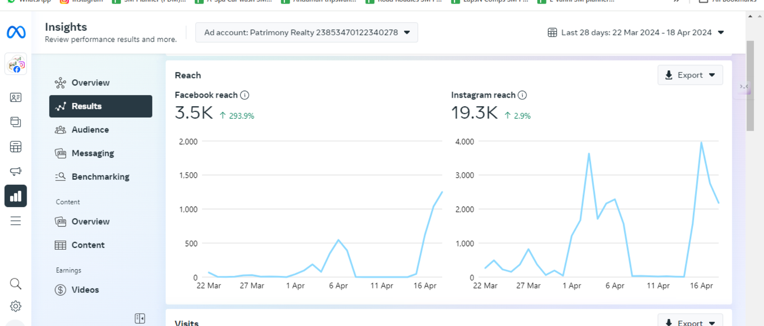This screenshot has width=764, height=326.
Task: Click the search magnifier icon
Action: [16, 284]
